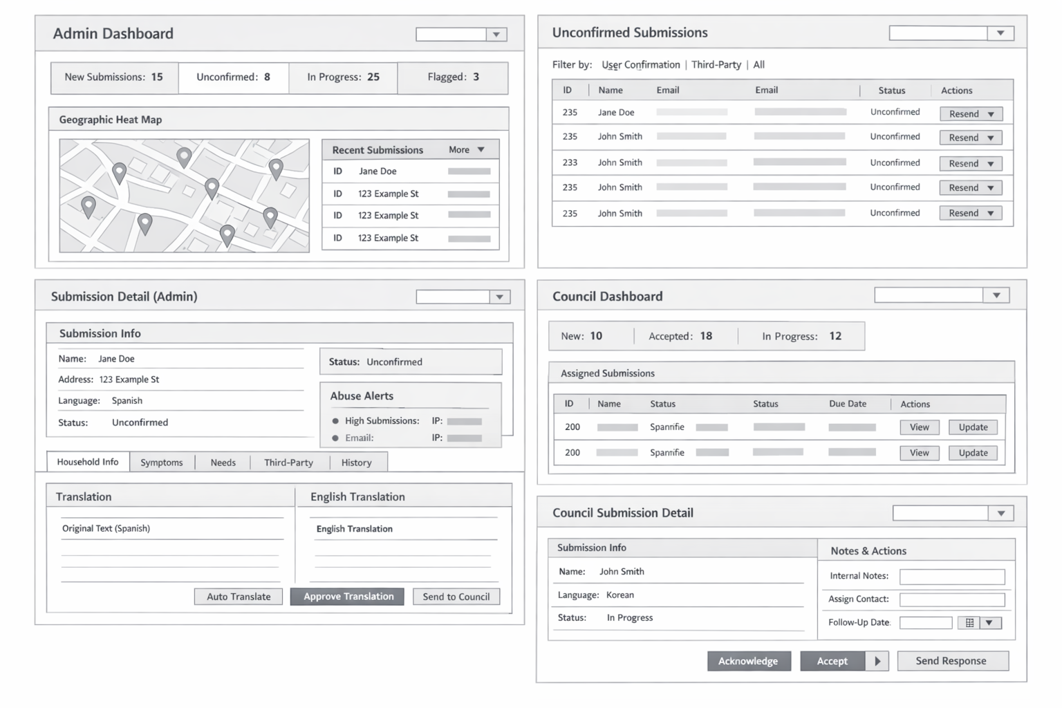Click the top-right map pin on heat map
Viewport: 1062px width, 708px height.
pos(276,168)
